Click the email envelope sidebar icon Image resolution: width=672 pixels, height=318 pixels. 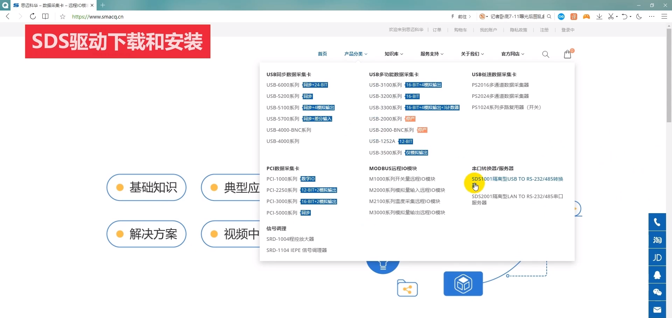(x=657, y=310)
